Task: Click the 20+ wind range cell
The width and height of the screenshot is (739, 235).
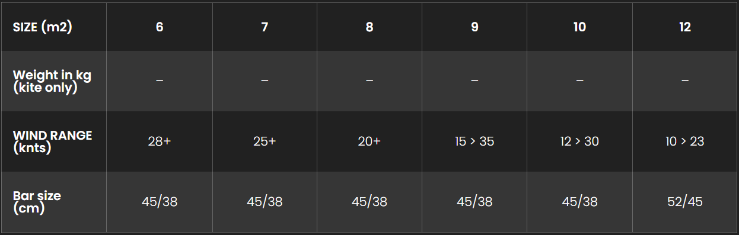Action: coord(369,141)
